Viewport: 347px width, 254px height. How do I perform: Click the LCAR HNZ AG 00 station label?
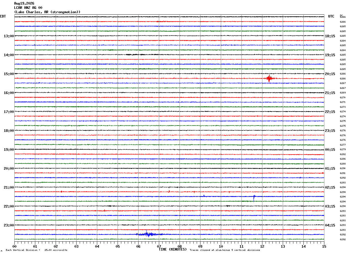point(28,8)
